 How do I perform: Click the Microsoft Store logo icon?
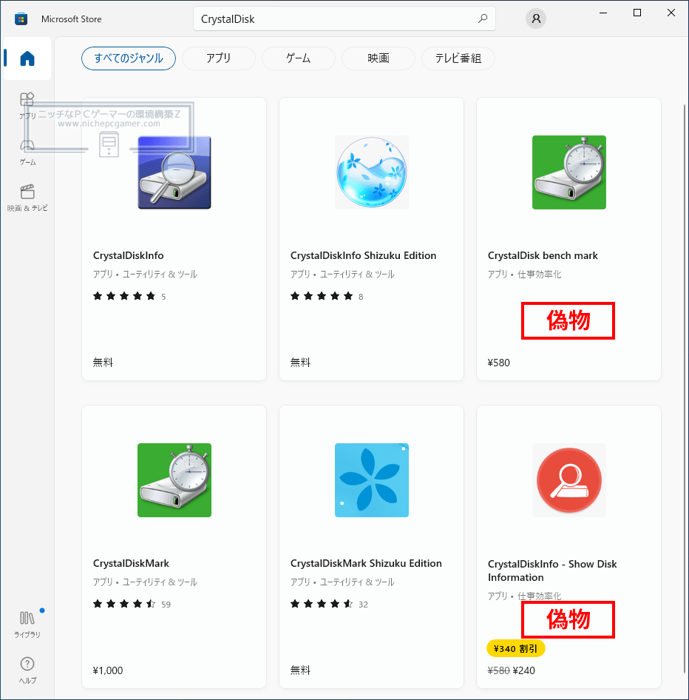pos(21,19)
